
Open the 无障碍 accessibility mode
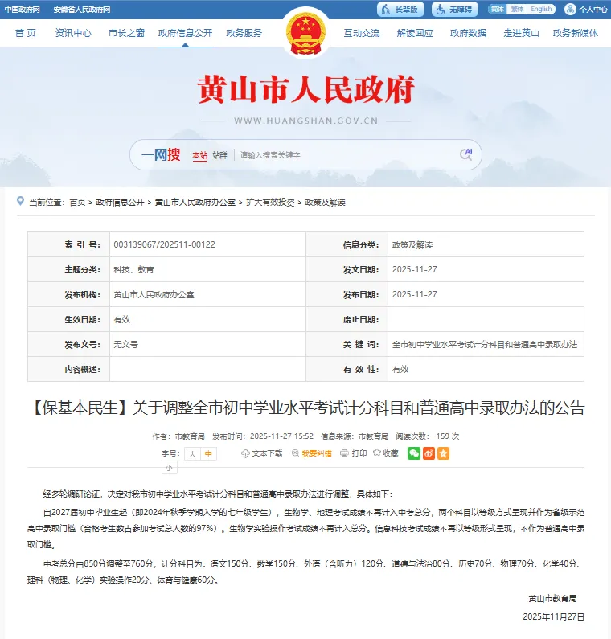(x=455, y=10)
